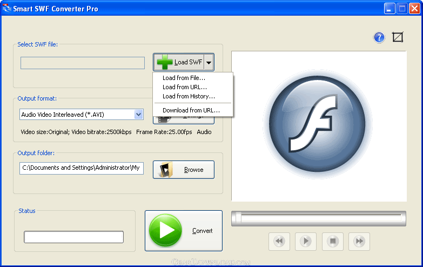423x267 pixels.
Task: Click the Smart SWF Converter title icon
Action: tap(8, 9)
